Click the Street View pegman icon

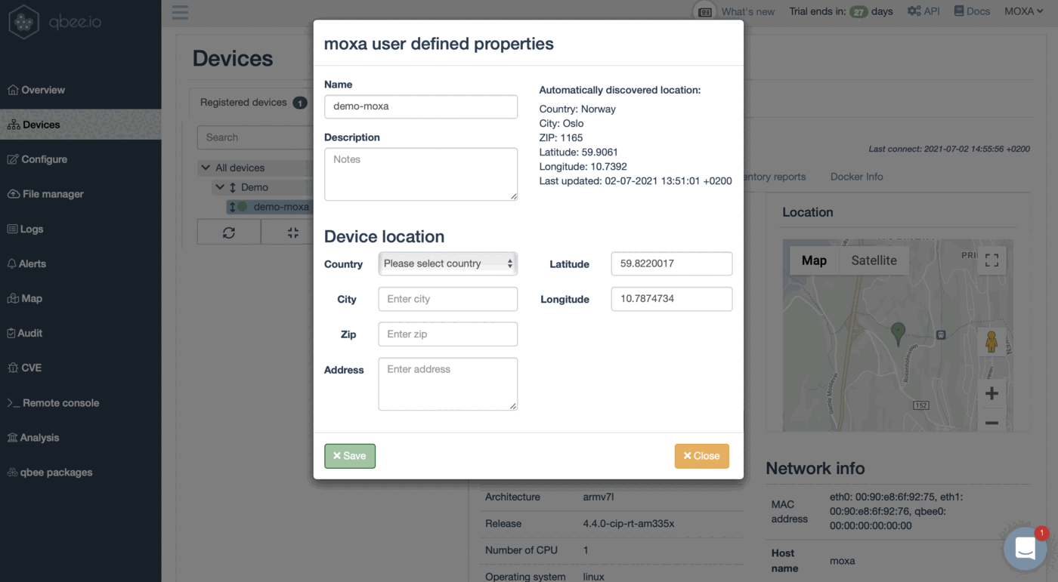pos(991,342)
